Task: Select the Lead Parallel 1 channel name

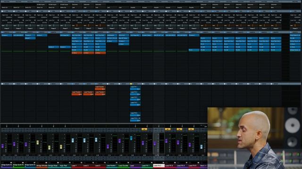Action: pyautogui.click(x=112, y=166)
